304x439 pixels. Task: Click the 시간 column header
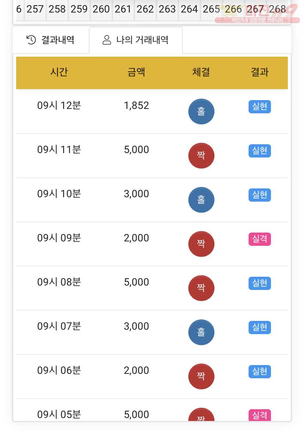click(x=59, y=72)
